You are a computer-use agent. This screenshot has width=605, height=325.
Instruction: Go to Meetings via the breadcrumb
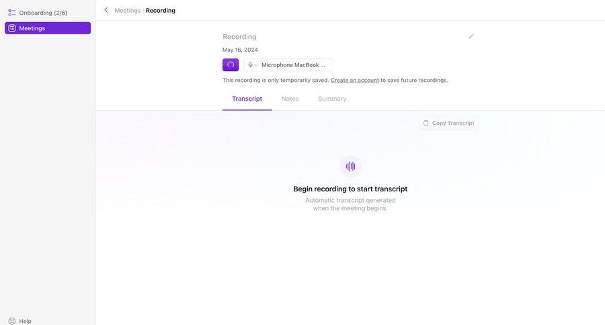pos(128,10)
